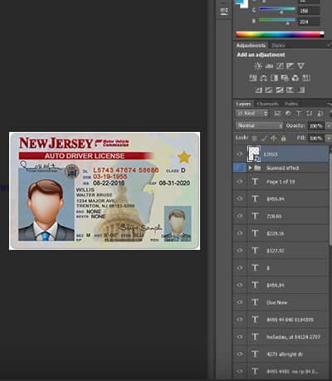Viewport: 332px width, 381px height.
Task: Filter layers for pixel layers
Action: tap(277, 113)
